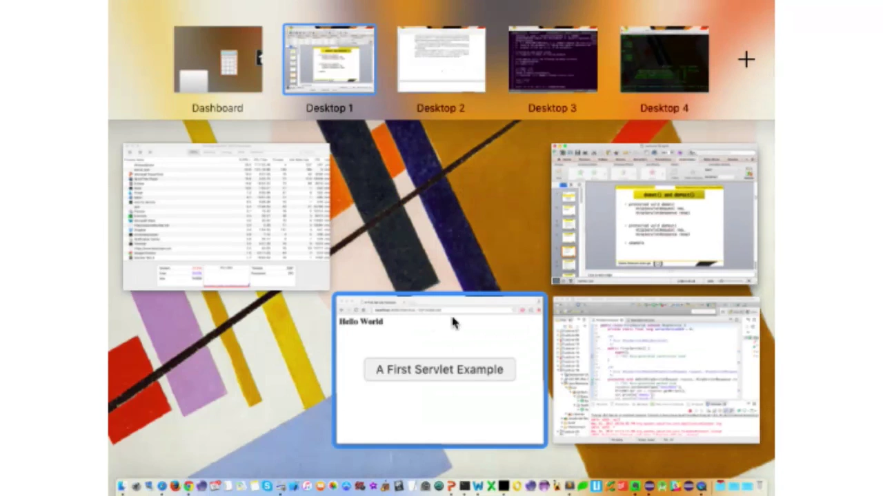Add a new desktop with the plus button
This screenshot has width=883, height=496.
coord(746,59)
